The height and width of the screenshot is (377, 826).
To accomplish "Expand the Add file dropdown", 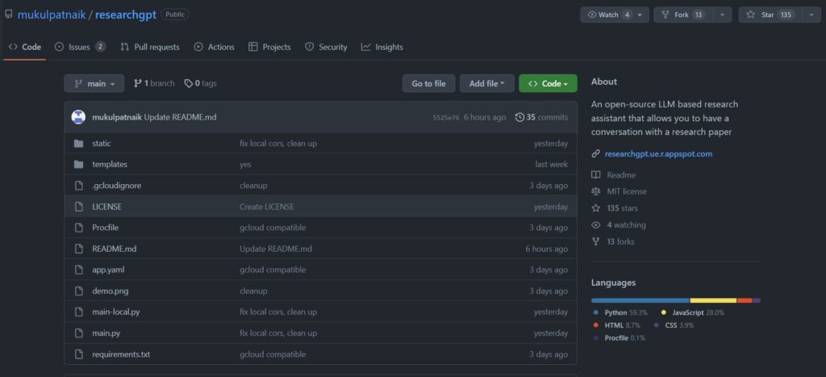I will point(486,83).
